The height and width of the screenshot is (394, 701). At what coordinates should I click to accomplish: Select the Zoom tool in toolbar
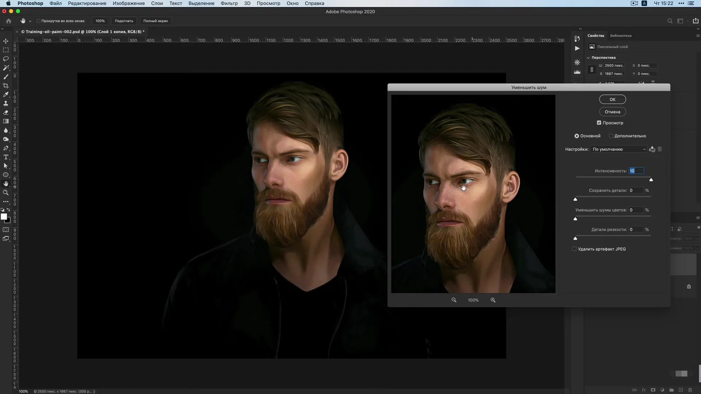pos(6,193)
